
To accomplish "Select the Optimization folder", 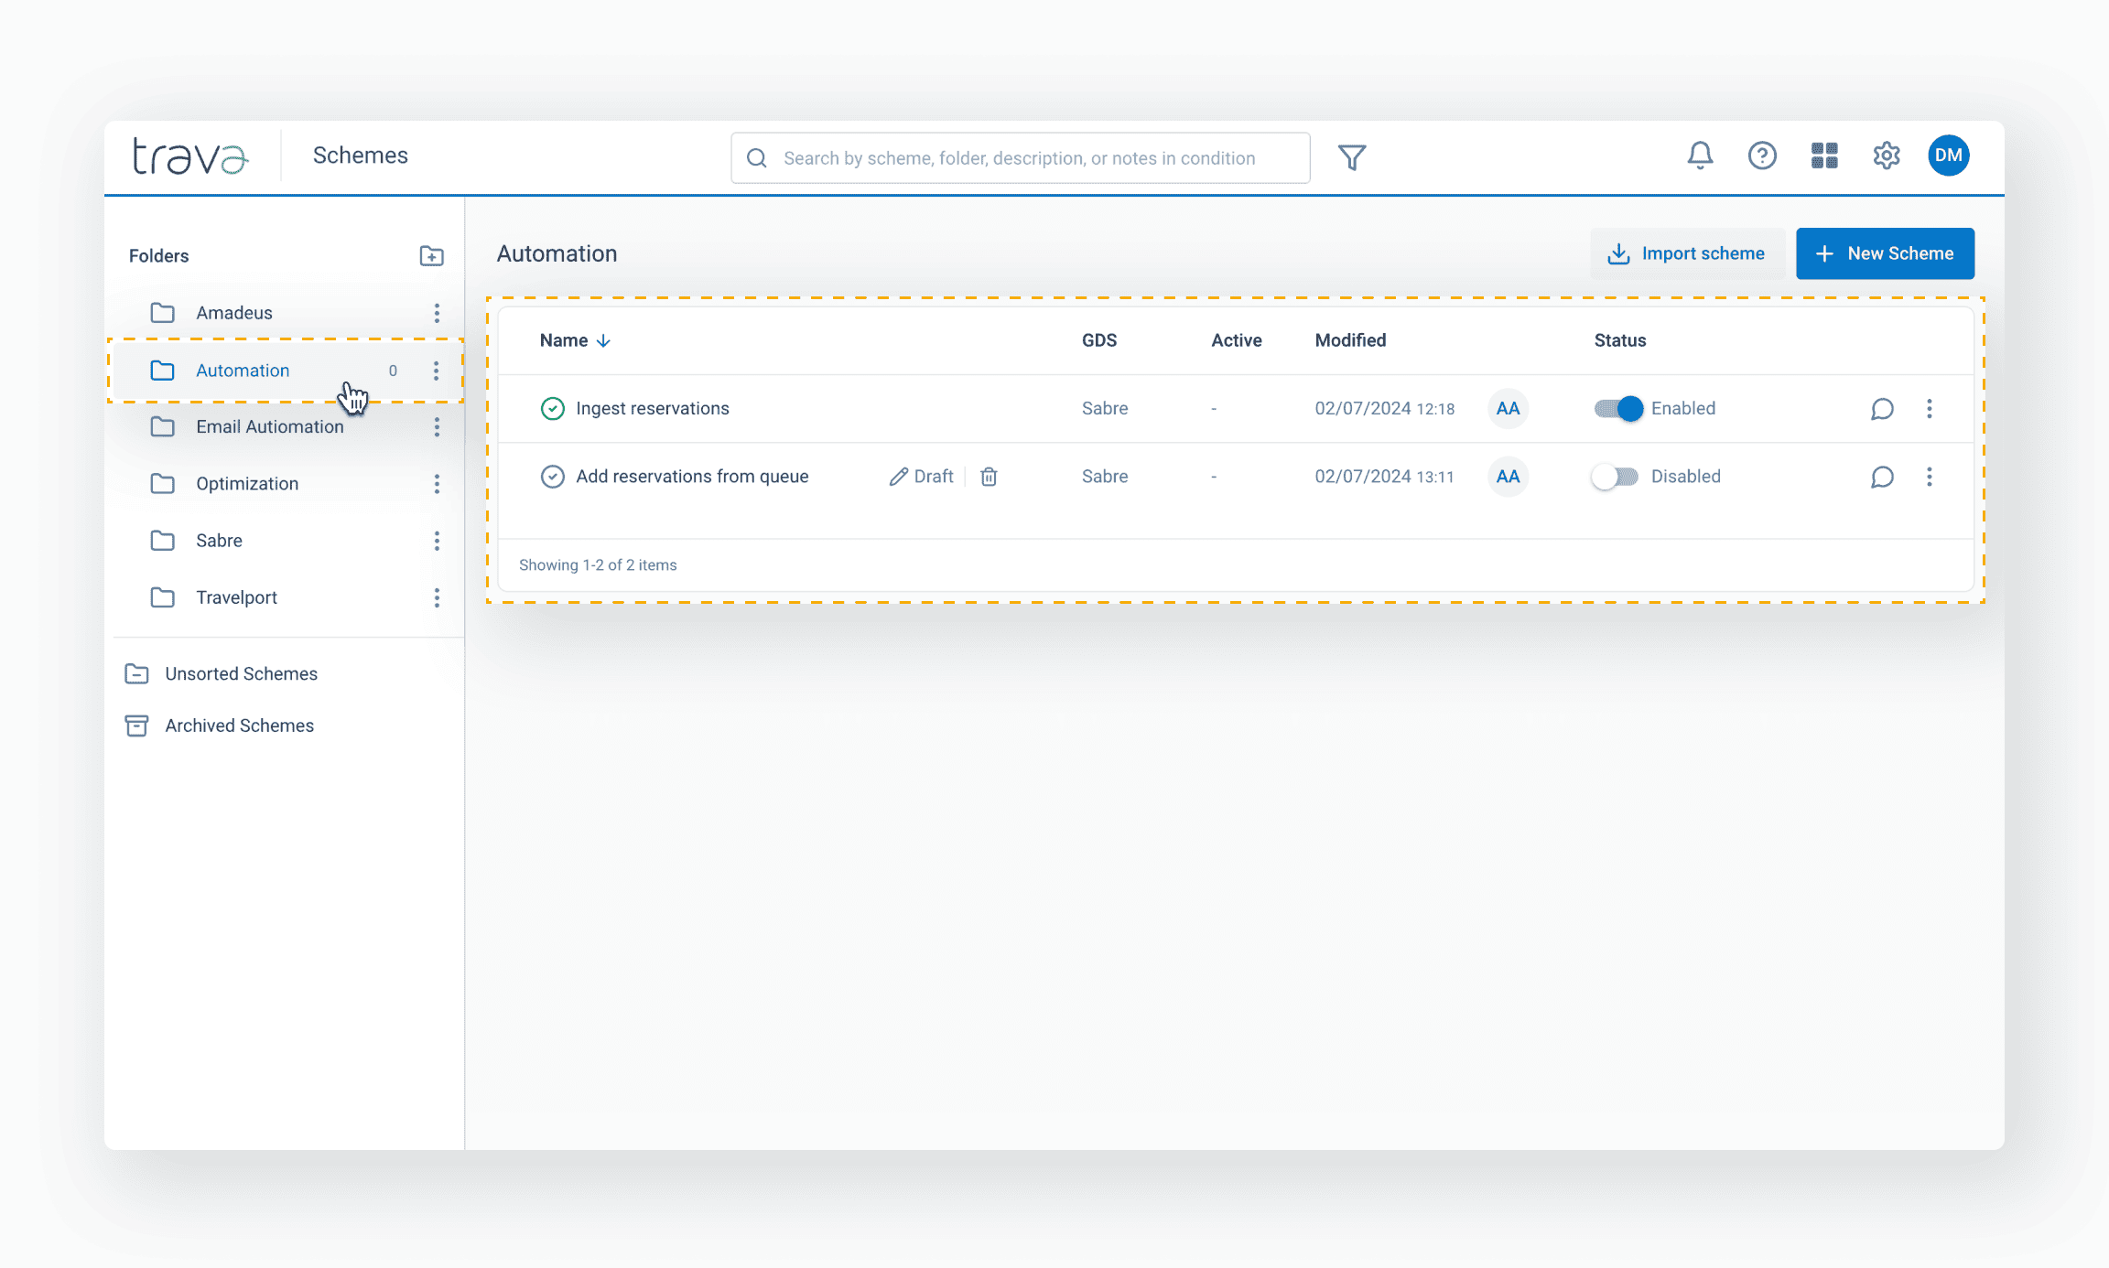I will pyautogui.click(x=247, y=484).
